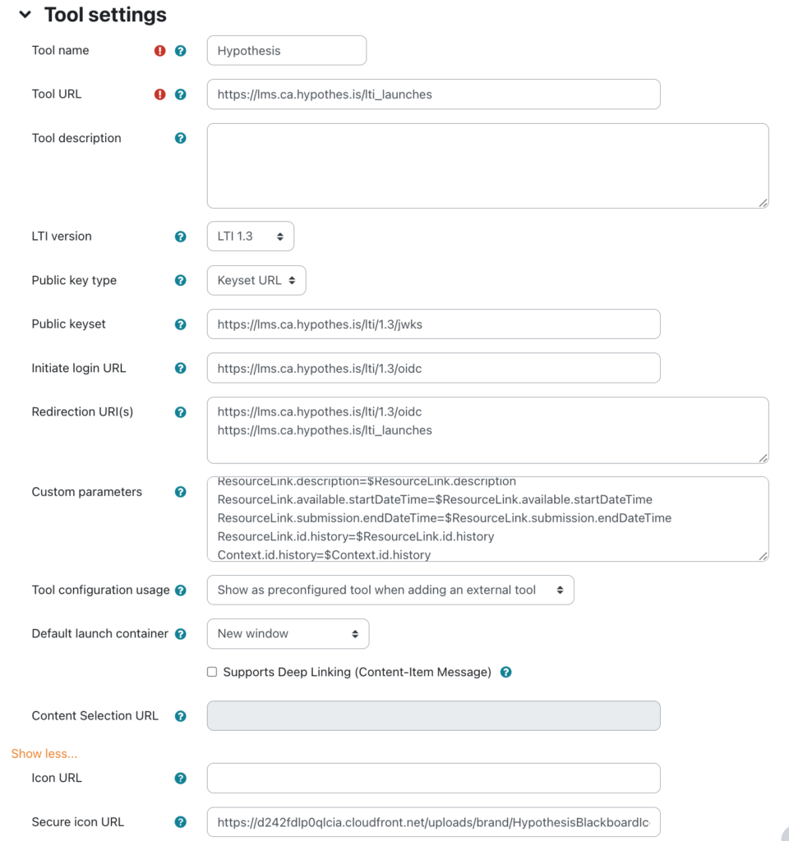Viewport: 789px width, 841px height.
Task: Open help for Tool description
Action: click(x=180, y=138)
